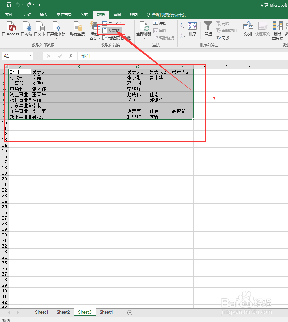Switch to Sheet2 tab
The height and width of the screenshot is (322, 288).
tap(63, 312)
